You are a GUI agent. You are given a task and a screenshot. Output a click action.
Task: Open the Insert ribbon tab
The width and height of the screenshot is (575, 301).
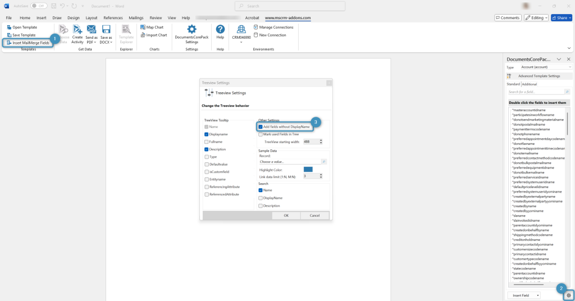click(41, 17)
